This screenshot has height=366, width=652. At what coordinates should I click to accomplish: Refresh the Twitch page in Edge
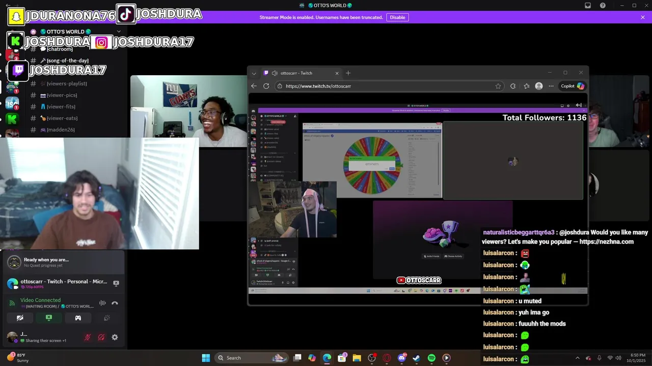(266, 86)
